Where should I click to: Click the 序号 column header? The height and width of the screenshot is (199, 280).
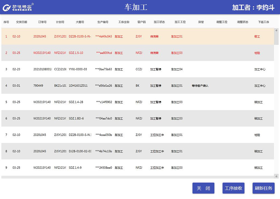pyautogui.click(x=6, y=22)
